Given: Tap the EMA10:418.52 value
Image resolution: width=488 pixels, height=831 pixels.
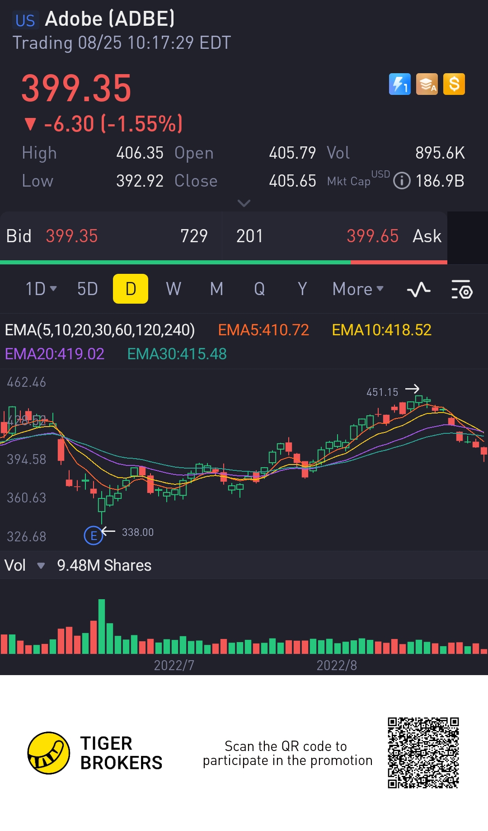Looking at the screenshot, I should click(x=382, y=330).
